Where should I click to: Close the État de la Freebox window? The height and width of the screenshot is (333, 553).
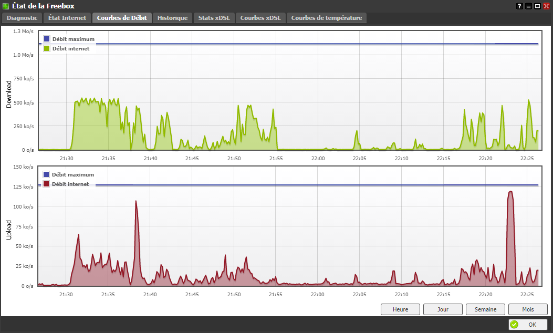click(547, 6)
